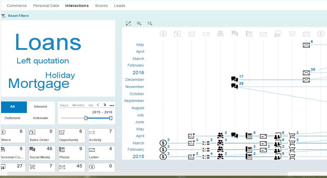The image size is (327, 178).
Task: Click the blue range track between slider handles
Action: (98, 118)
